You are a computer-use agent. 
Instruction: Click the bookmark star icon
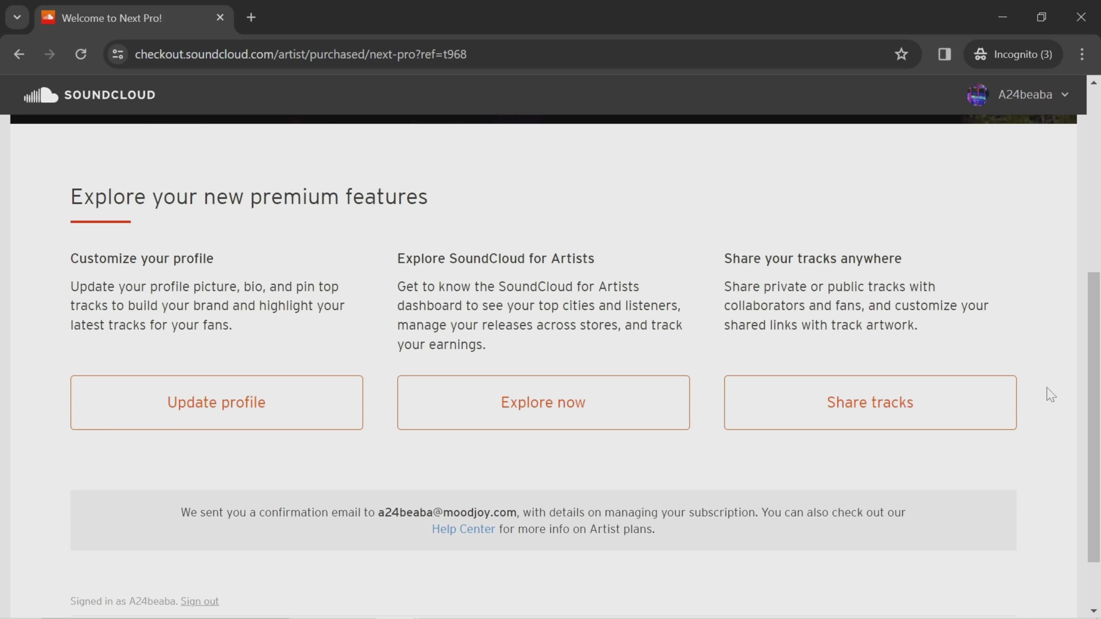coord(901,54)
